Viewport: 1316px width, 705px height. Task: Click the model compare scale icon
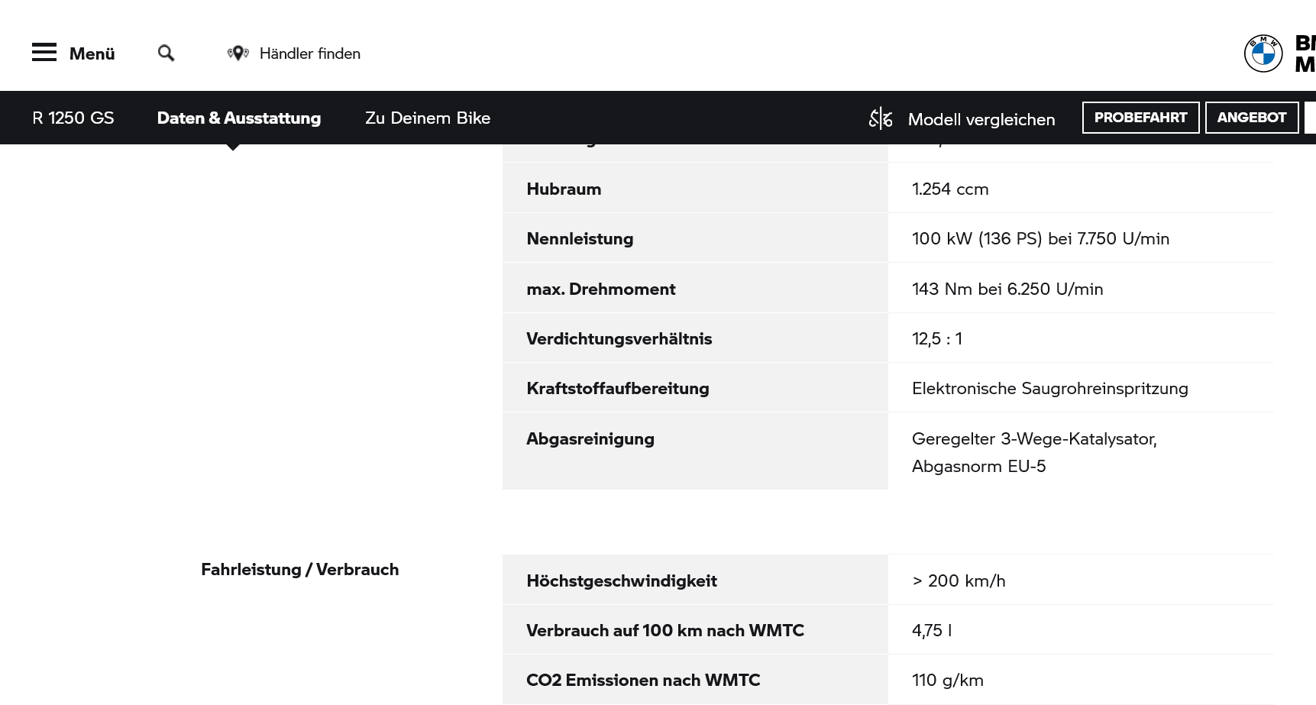[880, 118]
